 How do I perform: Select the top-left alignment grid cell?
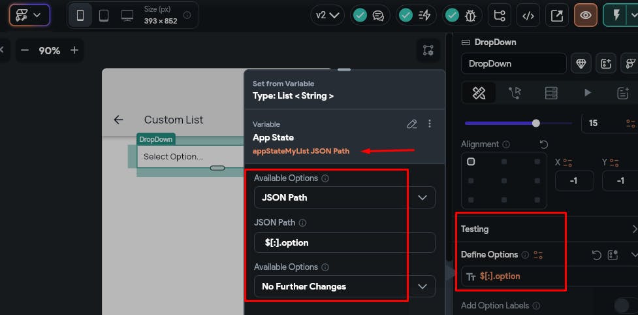[471, 162]
